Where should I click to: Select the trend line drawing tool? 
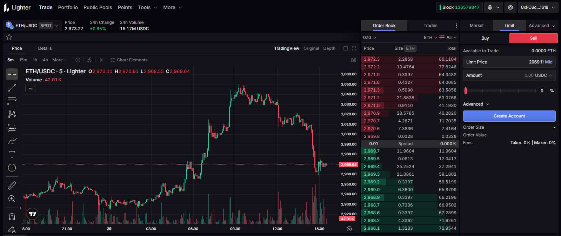[12, 88]
